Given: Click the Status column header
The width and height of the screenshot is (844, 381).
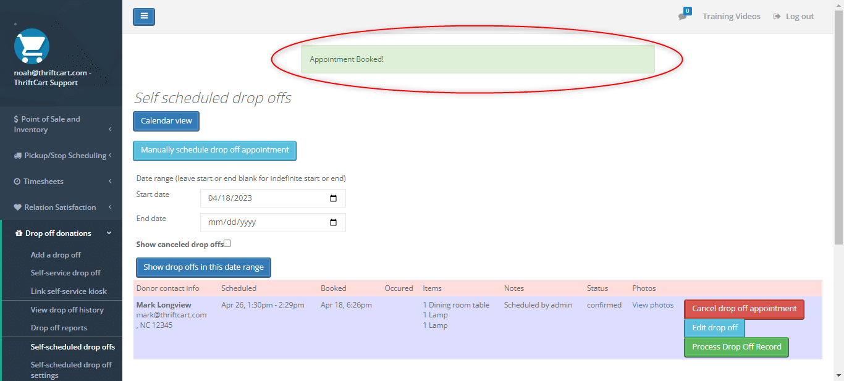Looking at the screenshot, I should click(x=597, y=288).
